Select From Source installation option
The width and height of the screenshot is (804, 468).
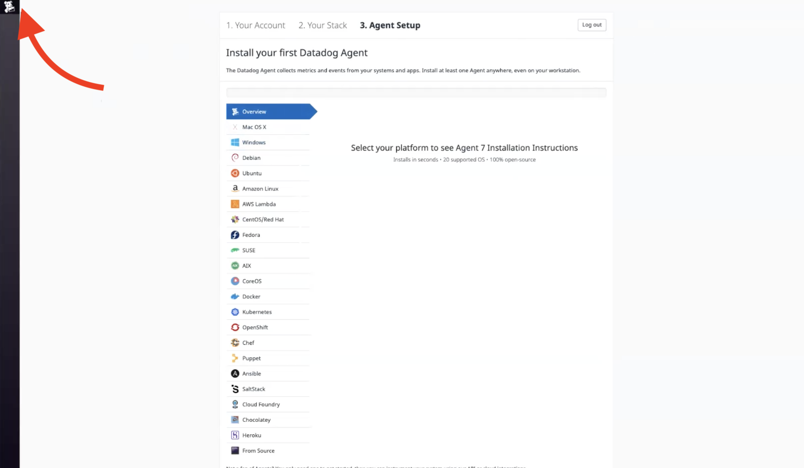[258, 451]
